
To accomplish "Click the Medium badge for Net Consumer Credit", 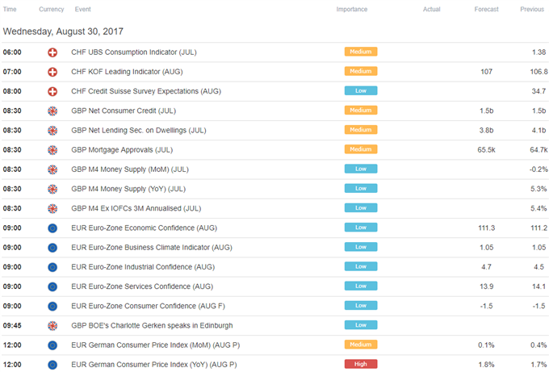I will coord(361,111).
